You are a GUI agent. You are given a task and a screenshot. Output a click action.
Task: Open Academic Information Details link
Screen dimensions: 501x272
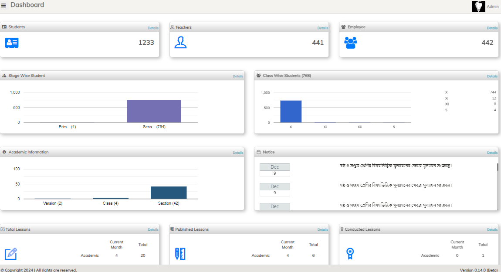[238, 153]
